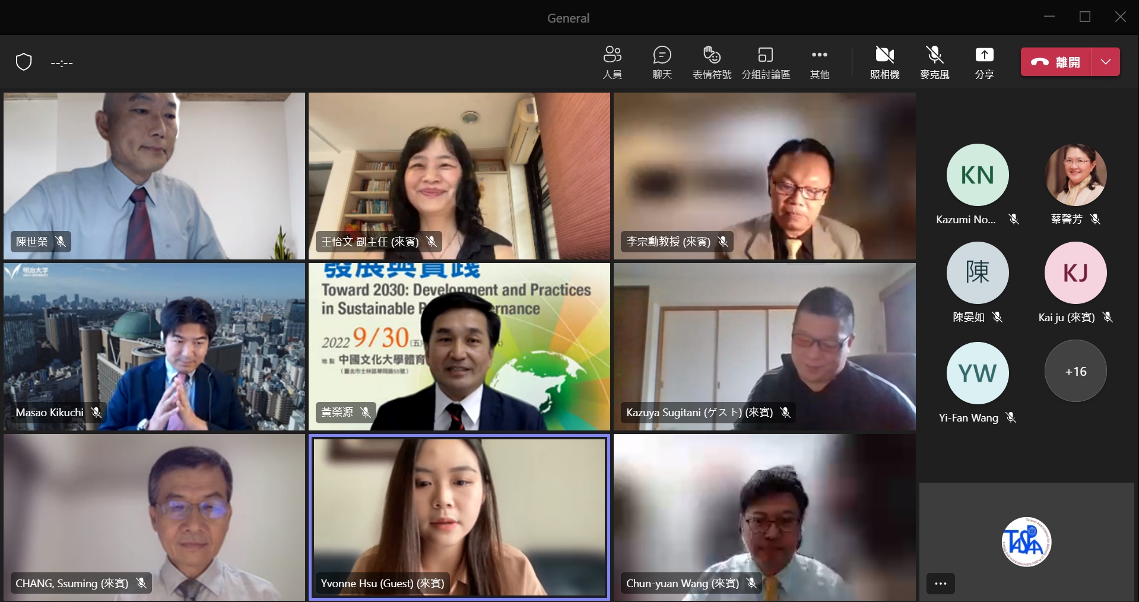The height and width of the screenshot is (602, 1139).
Task: Select 蔡馨芳 profile photo avatar
Action: coord(1075,175)
